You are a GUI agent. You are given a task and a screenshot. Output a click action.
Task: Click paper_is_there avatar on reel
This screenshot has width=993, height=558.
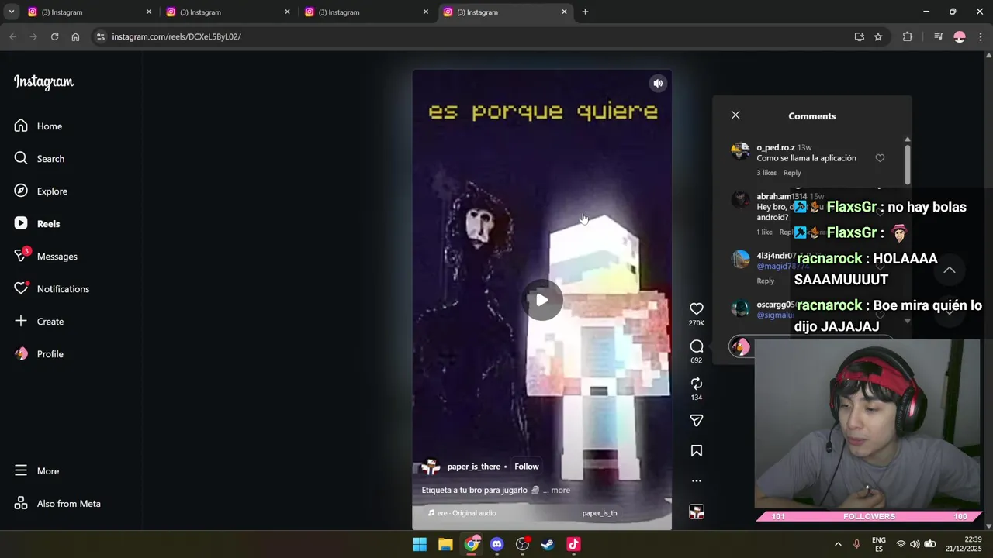431,467
